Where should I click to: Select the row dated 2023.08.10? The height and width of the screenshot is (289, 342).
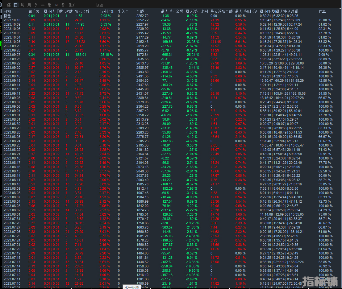click(171, 184)
